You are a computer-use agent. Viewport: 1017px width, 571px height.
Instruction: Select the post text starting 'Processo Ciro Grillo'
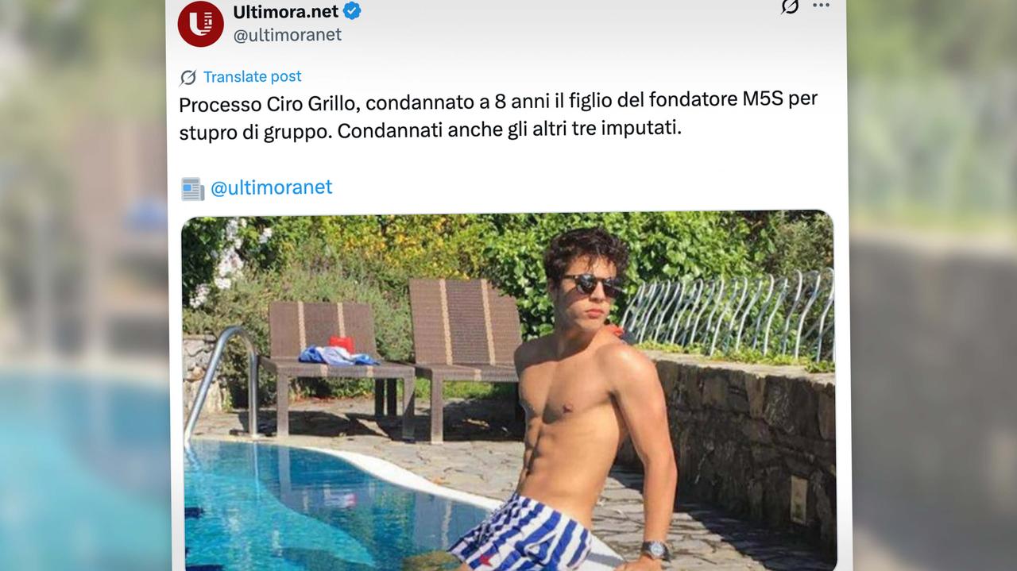pos(498,116)
